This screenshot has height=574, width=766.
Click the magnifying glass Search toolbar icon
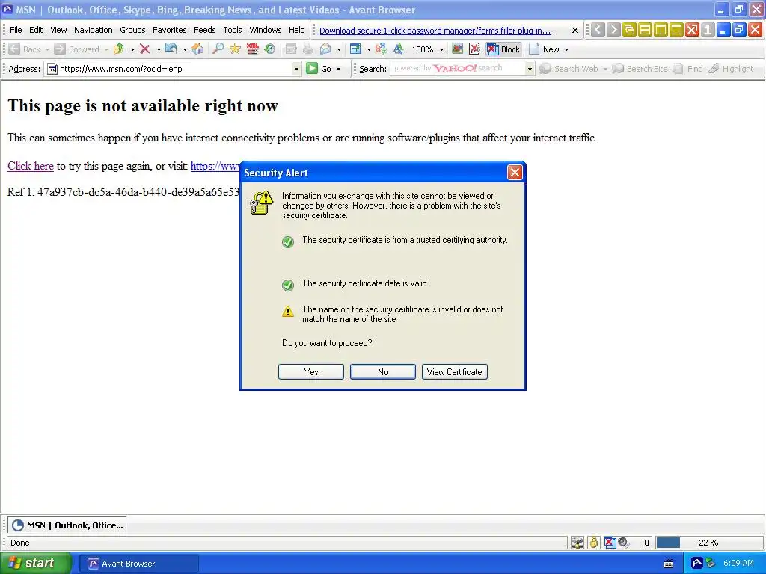[218, 49]
